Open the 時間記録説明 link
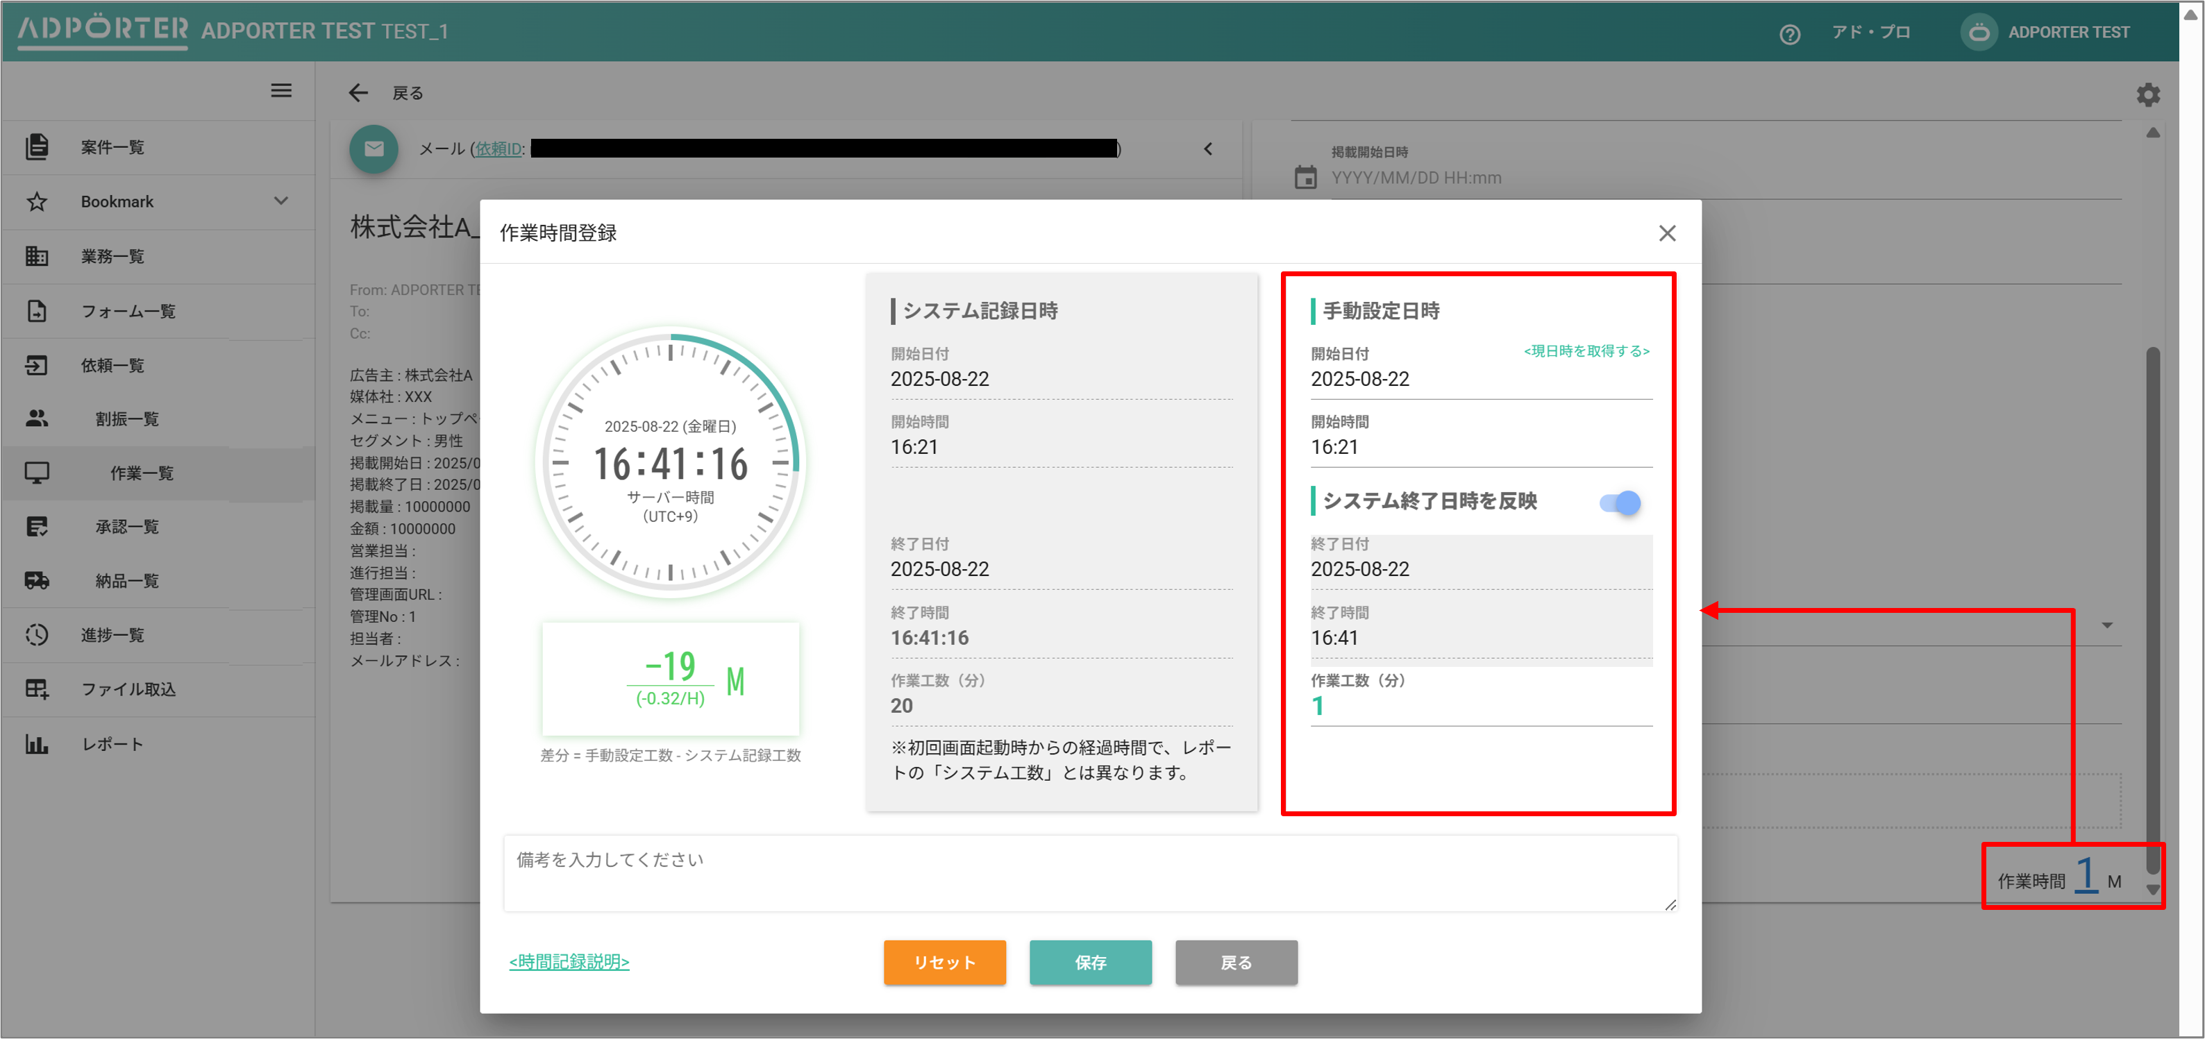Viewport: 2205px width, 1039px height. point(569,961)
